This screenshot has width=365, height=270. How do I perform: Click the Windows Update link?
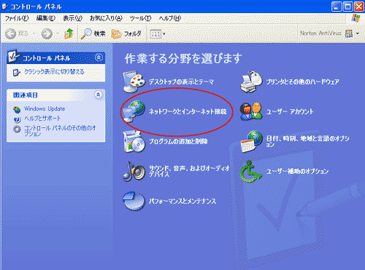[x=45, y=108]
